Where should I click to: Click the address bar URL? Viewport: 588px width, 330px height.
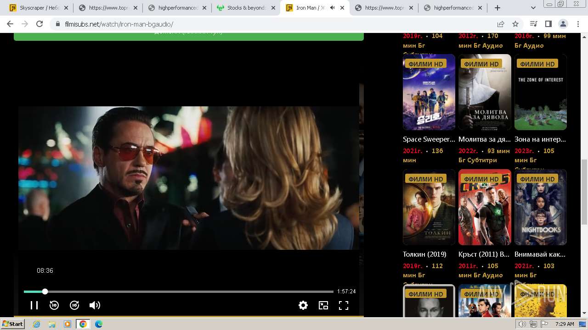(119, 24)
